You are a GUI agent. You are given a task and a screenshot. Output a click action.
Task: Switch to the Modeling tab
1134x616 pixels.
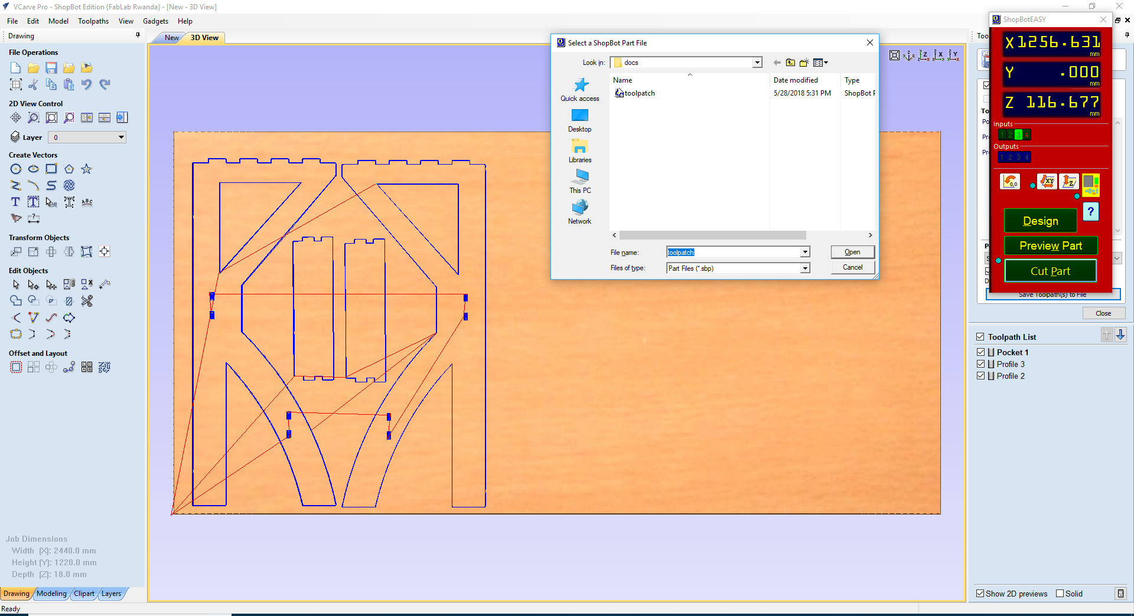coord(52,594)
